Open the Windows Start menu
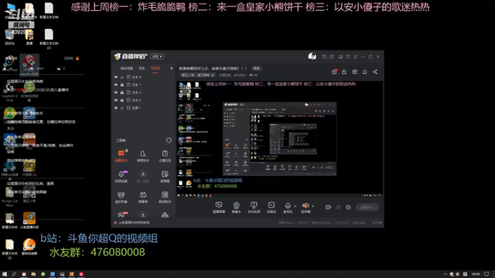Screen dimensions: 495x278 [x=4, y=274]
